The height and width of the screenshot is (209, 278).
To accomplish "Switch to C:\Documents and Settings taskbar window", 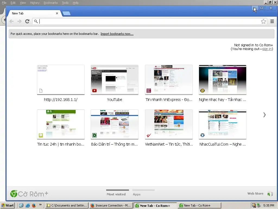I will click(67, 205).
